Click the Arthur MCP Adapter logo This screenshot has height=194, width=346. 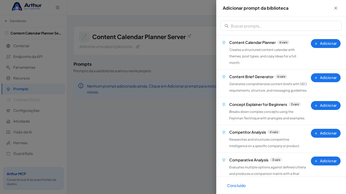pos(27,6)
